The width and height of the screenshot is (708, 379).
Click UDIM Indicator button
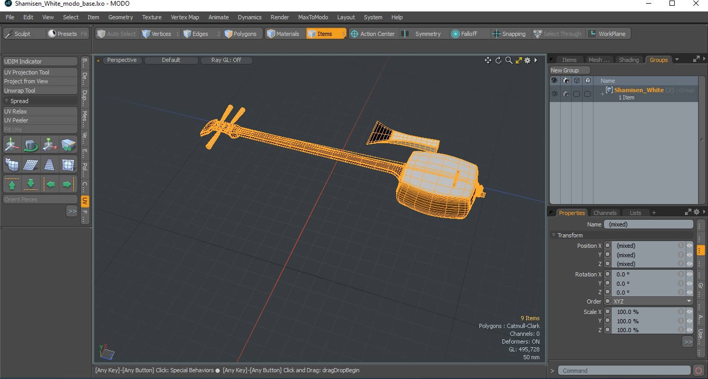coord(40,61)
